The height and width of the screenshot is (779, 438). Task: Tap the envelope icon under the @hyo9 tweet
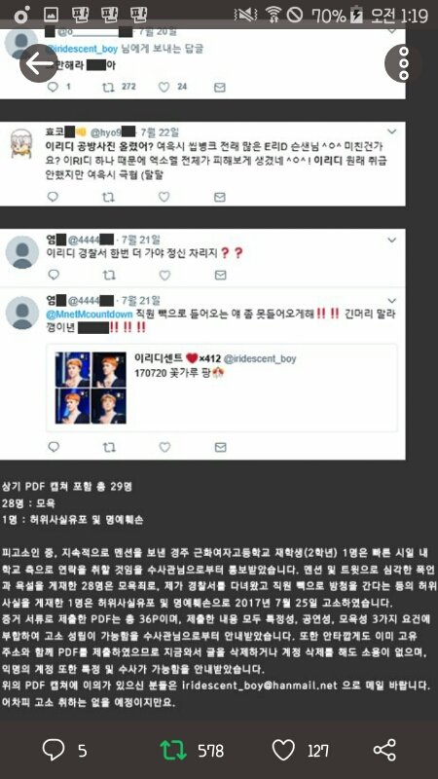220,197
